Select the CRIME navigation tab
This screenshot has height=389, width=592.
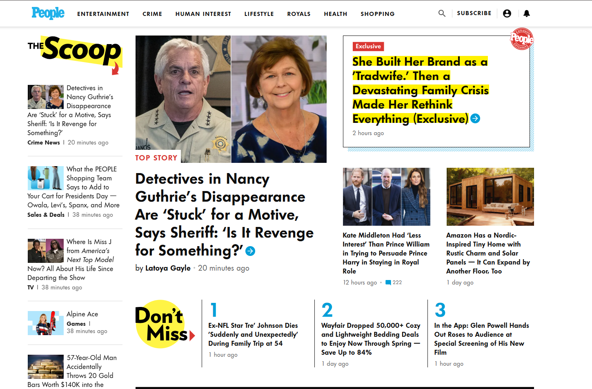[x=152, y=14]
